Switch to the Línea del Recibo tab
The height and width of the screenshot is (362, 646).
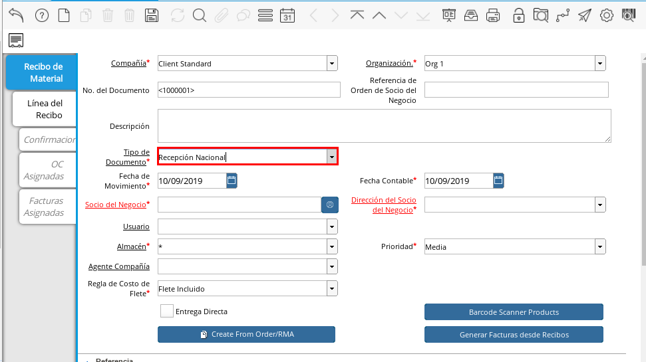[45, 109]
